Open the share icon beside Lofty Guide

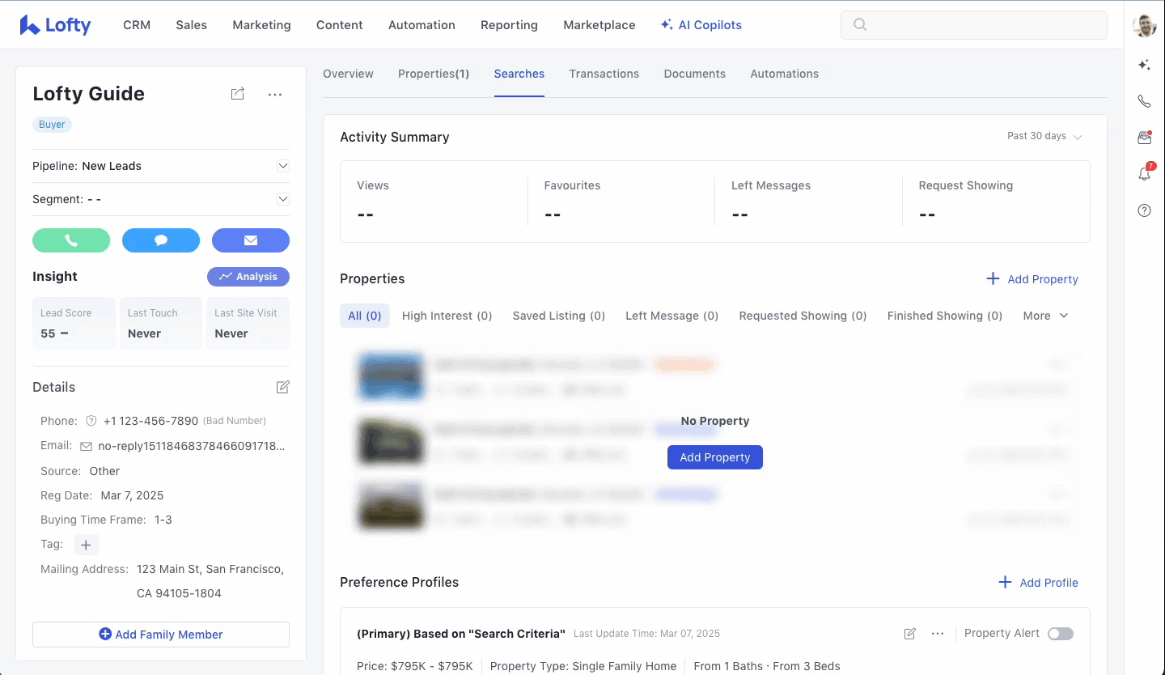click(x=238, y=95)
